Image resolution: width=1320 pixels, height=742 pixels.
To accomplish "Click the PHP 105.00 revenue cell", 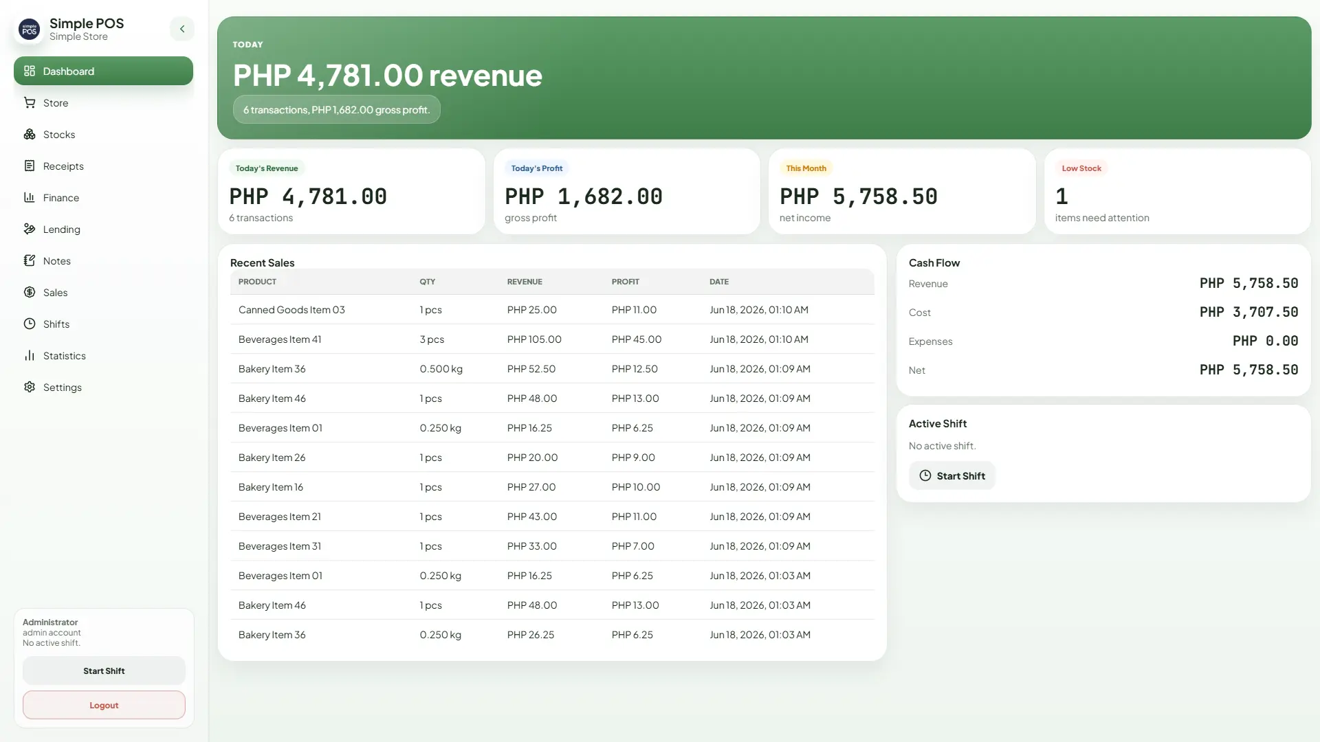I will point(534,339).
